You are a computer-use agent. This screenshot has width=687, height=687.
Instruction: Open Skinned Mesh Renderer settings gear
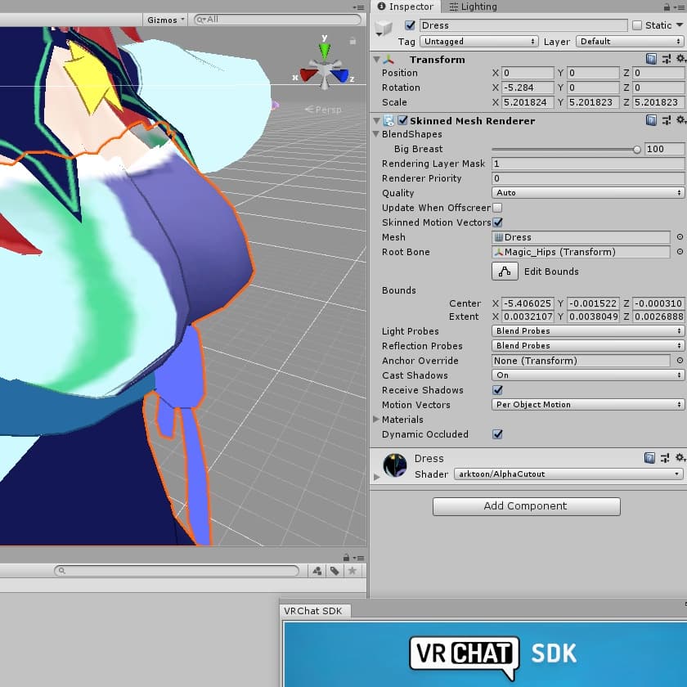pyautogui.click(x=680, y=121)
